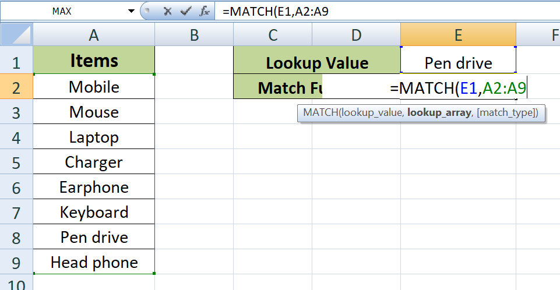
Task: Select column E header
Action: 458,35
